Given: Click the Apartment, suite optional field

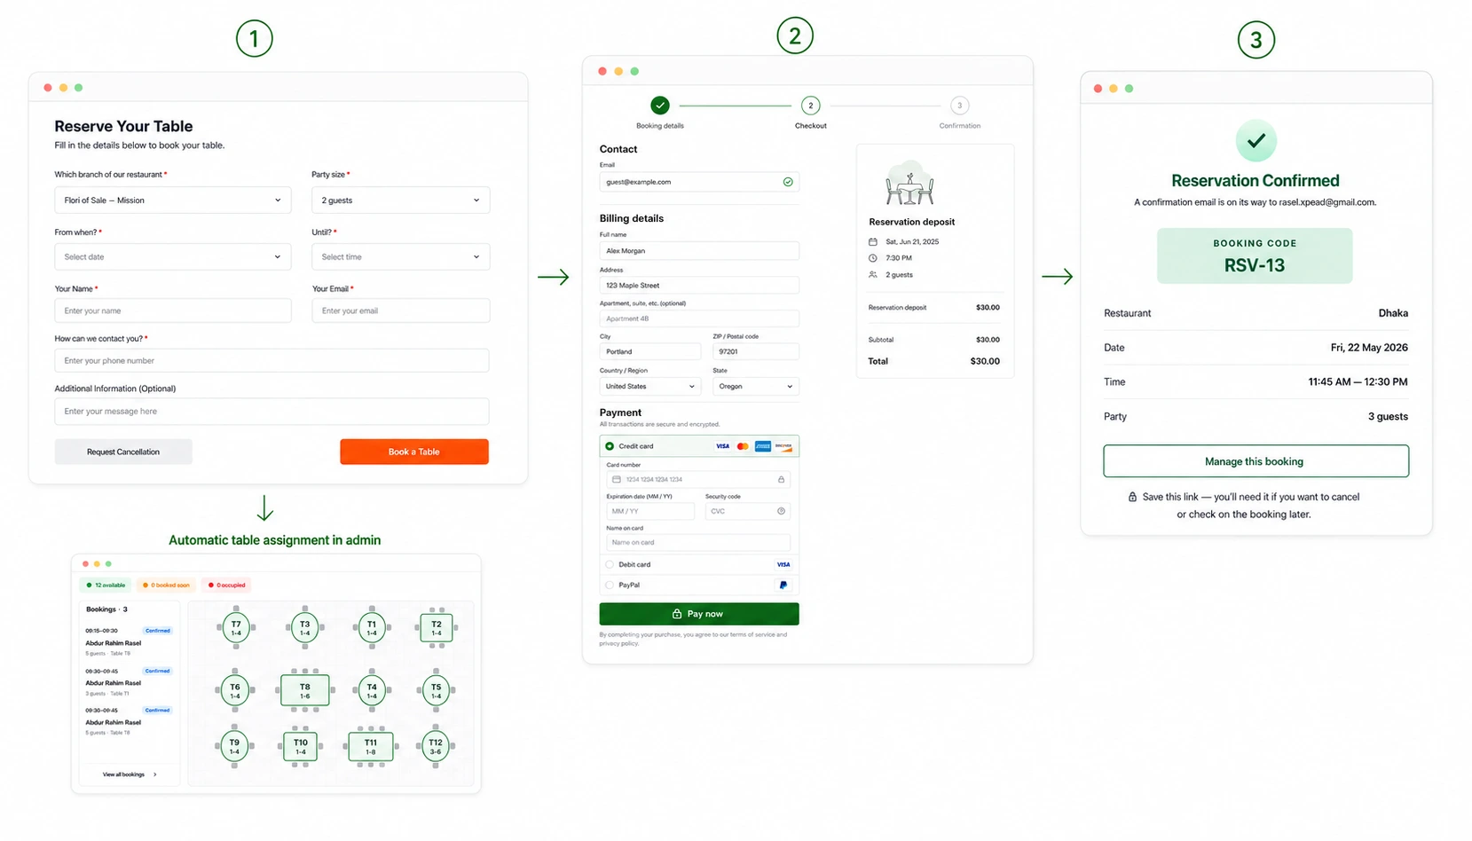Looking at the screenshot, I should [699, 318].
